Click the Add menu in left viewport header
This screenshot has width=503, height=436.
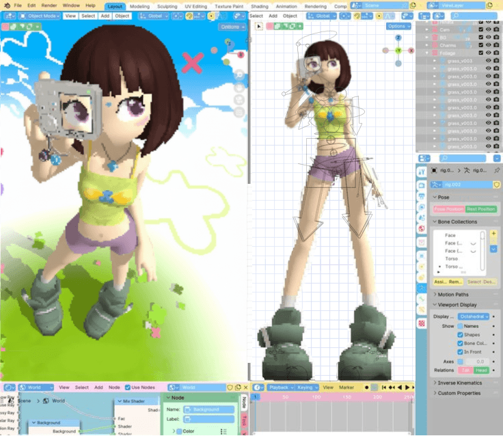(105, 16)
